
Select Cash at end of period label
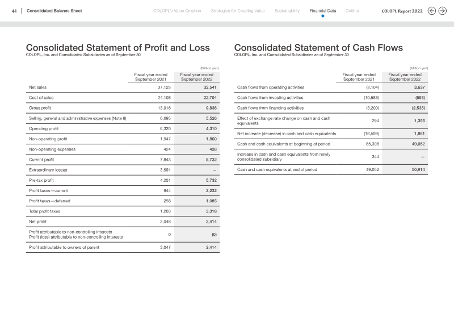277,170
